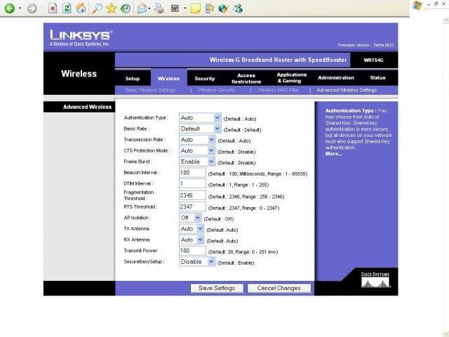Go back with the green Back arrow
The width and height of the screenshot is (449, 337).
9,8
